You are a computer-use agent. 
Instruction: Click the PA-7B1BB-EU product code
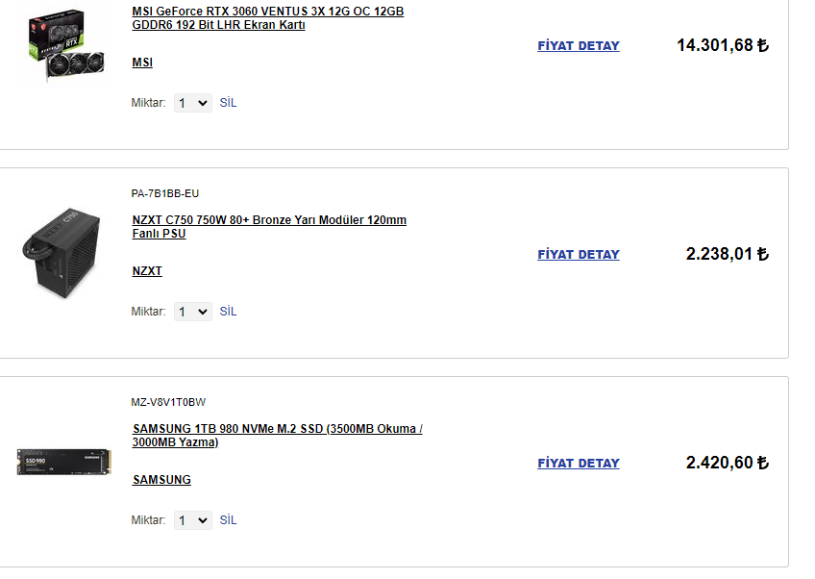point(165,193)
